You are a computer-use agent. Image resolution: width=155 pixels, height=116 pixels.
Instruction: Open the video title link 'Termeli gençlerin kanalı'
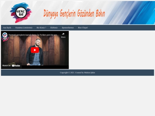(33, 35)
